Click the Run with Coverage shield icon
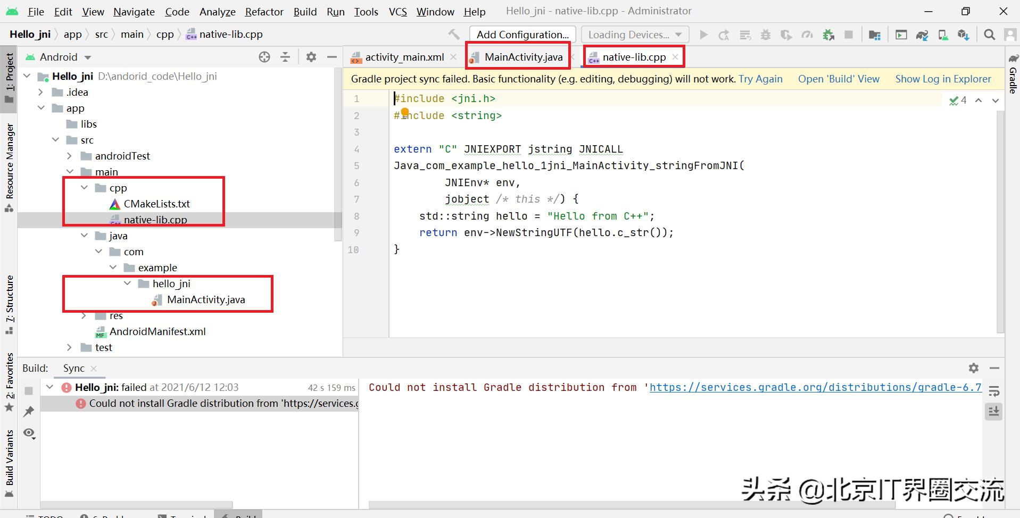The width and height of the screenshot is (1020, 518). coord(786,35)
